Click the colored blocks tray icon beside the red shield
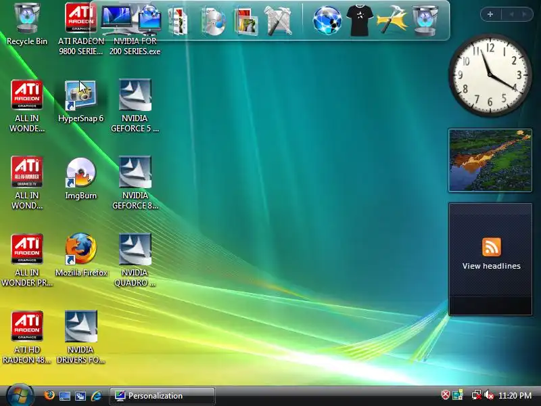The height and width of the screenshot is (406, 541). 458,395
